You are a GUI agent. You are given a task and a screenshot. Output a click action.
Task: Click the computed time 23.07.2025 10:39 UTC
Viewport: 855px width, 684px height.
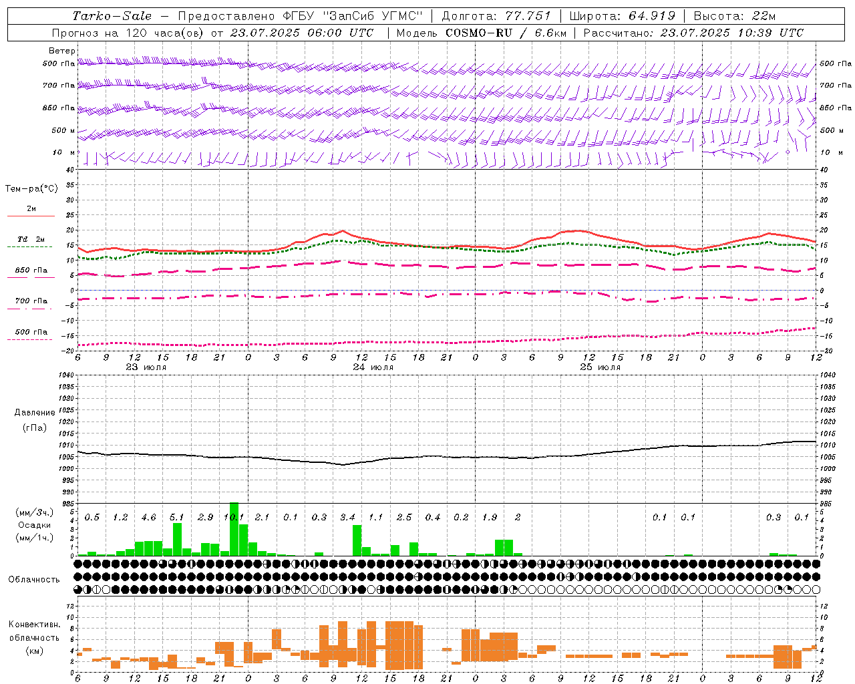point(732,33)
